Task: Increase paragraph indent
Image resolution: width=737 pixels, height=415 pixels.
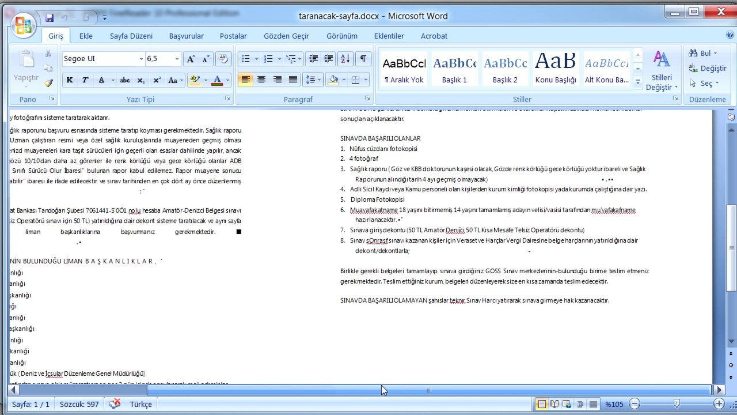Action: pos(329,59)
